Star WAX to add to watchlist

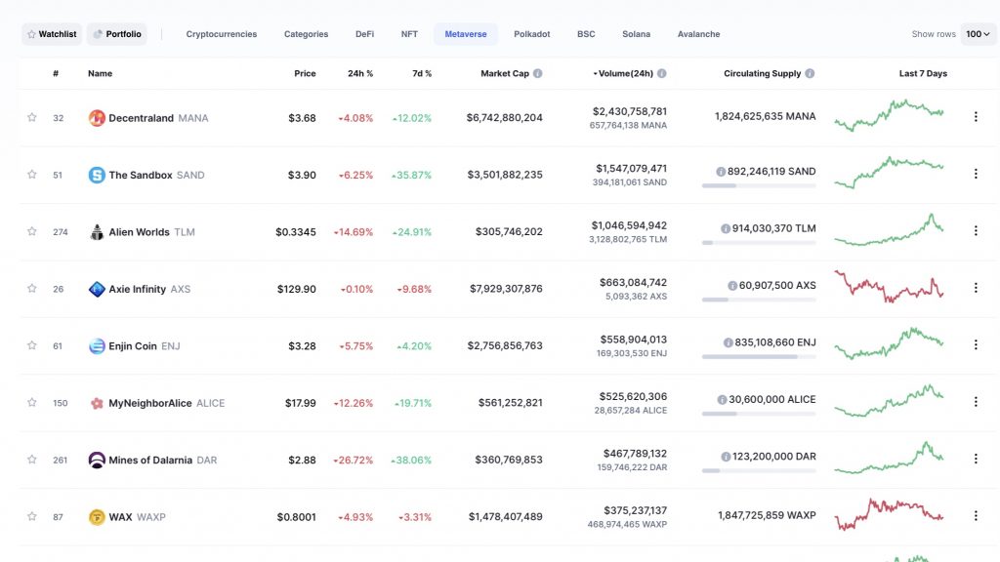click(x=32, y=516)
